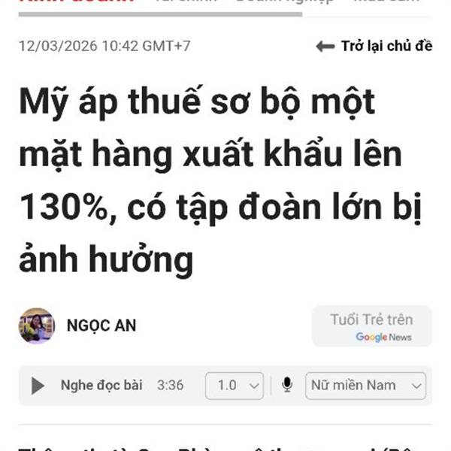Open the Tài chính tab
Viewport: 451px width, 451px height.
186,2
